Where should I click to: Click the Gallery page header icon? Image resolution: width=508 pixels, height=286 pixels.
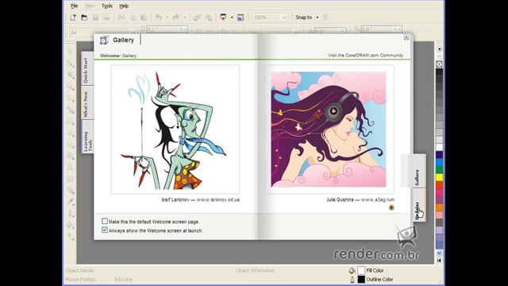click(104, 40)
